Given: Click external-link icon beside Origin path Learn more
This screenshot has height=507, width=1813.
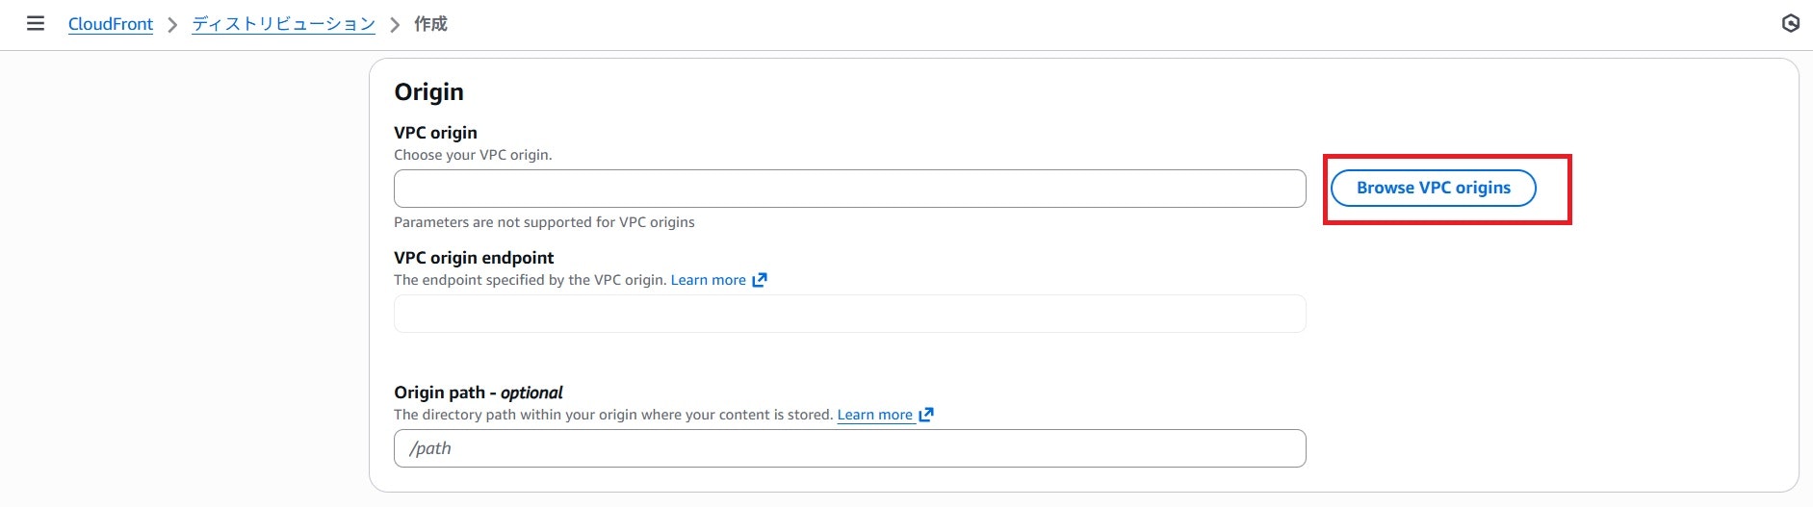Looking at the screenshot, I should (x=926, y=415).
